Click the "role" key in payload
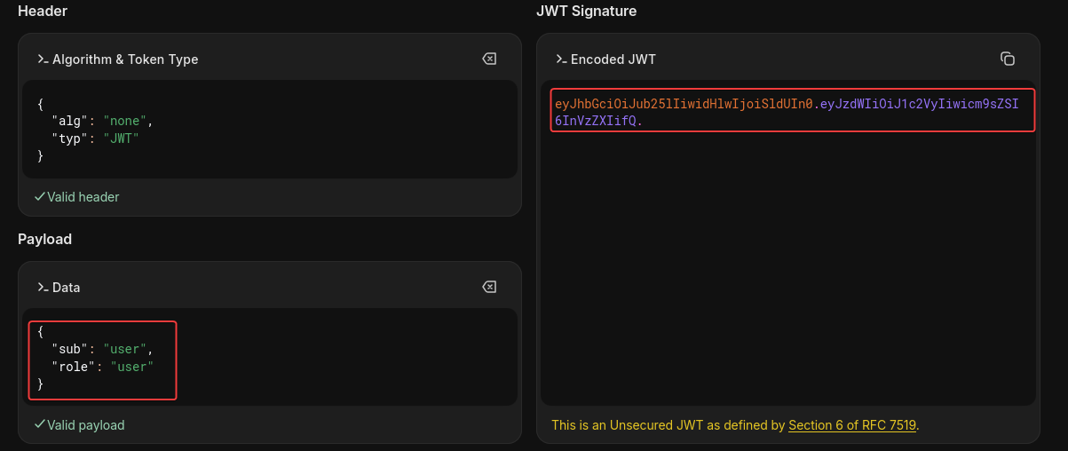Viewport: 1068px width, 451px height. pos(74,367)
